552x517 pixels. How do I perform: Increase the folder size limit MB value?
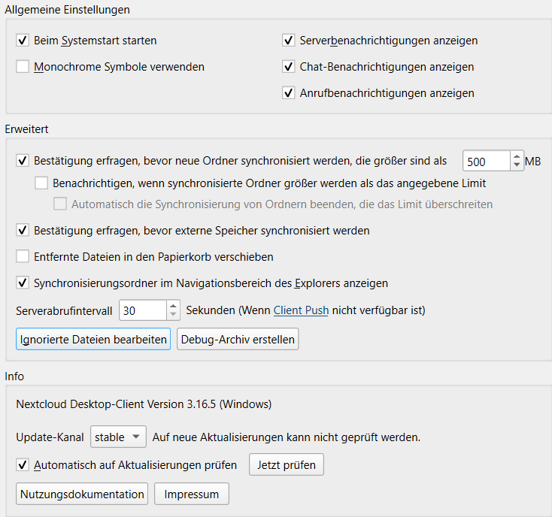click(x=517, y=156)
